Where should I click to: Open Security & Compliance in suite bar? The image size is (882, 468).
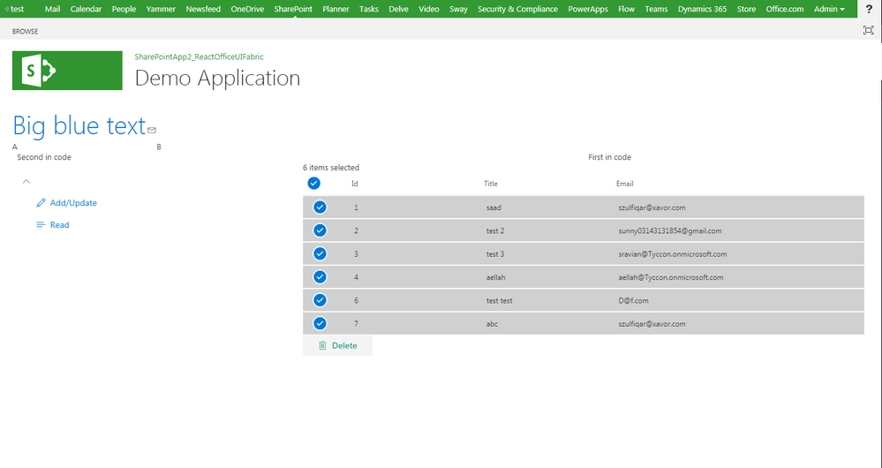[517, 9]
